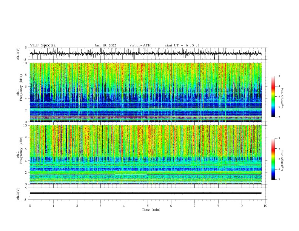
Task: Click the time axis tick label '10'
Action: click(265, 206)
